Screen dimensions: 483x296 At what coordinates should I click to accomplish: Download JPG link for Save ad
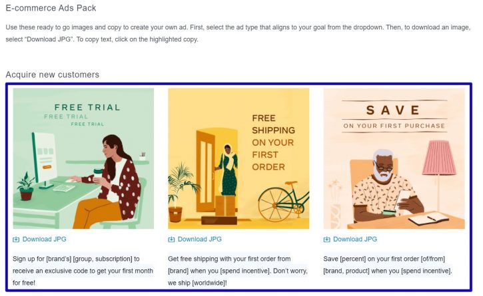[350, 239]
